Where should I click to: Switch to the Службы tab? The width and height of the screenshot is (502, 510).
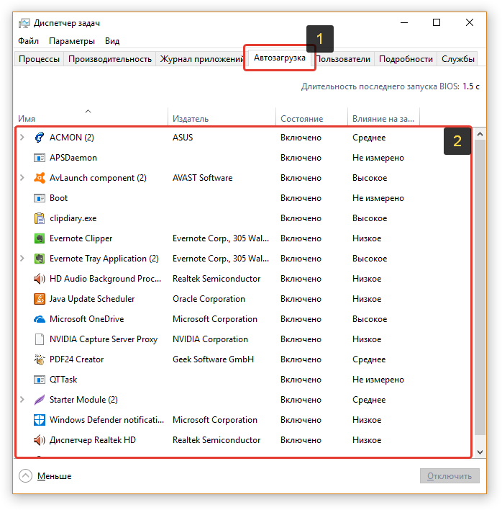pyautogui.click(x=457, y=59)
